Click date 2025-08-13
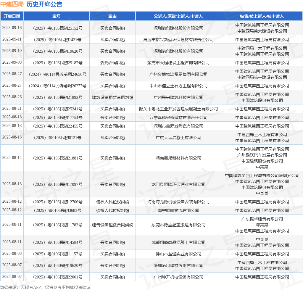The width and height of the screenshot is (303, 290). [12, 184]
